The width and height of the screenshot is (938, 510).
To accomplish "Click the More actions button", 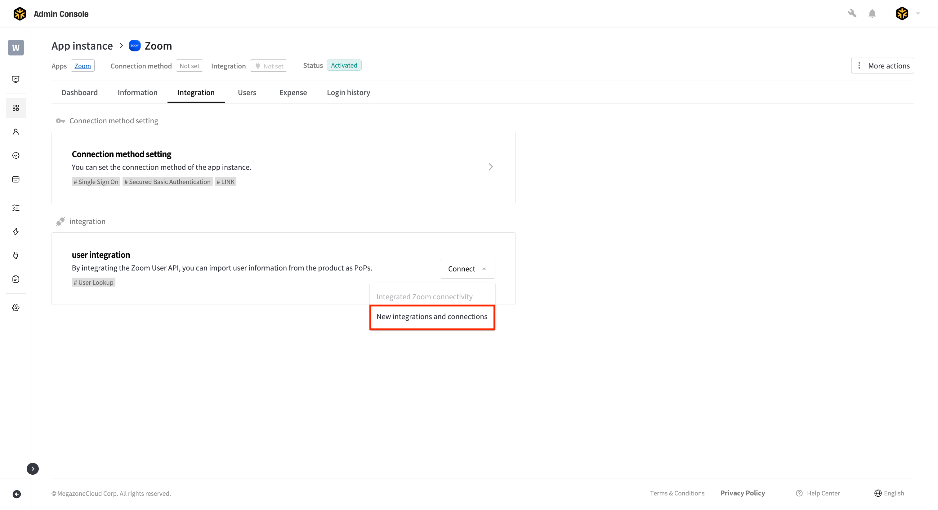I will click(882, 65).
